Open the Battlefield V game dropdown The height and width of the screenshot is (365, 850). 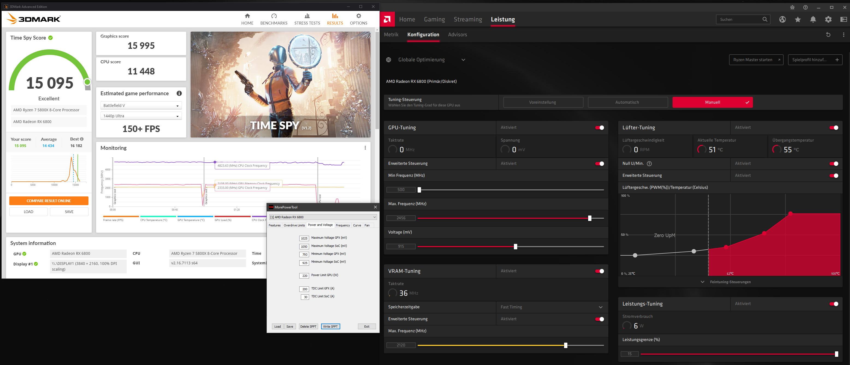click(x=141, y=106)
